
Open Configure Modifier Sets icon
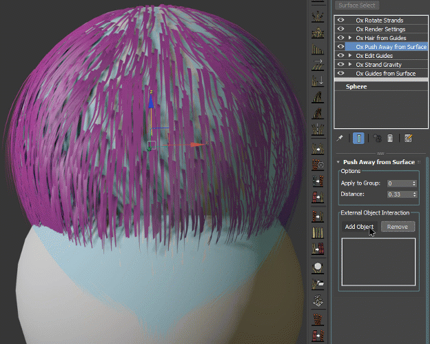pyautogui.click(x=408, y=139)
